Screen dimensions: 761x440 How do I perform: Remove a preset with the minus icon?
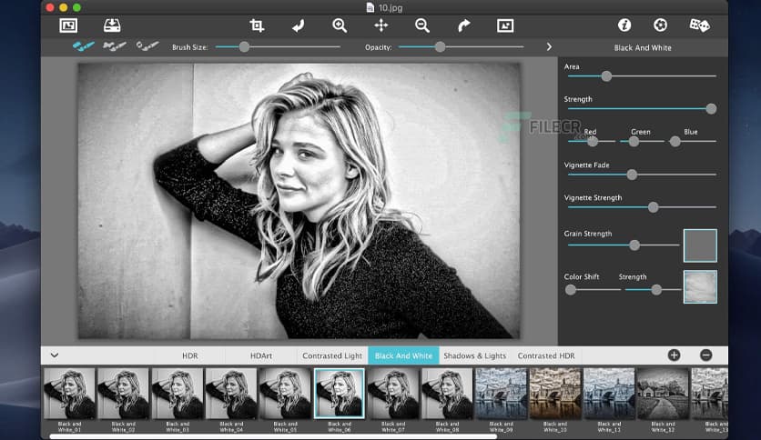coord(706,355)
